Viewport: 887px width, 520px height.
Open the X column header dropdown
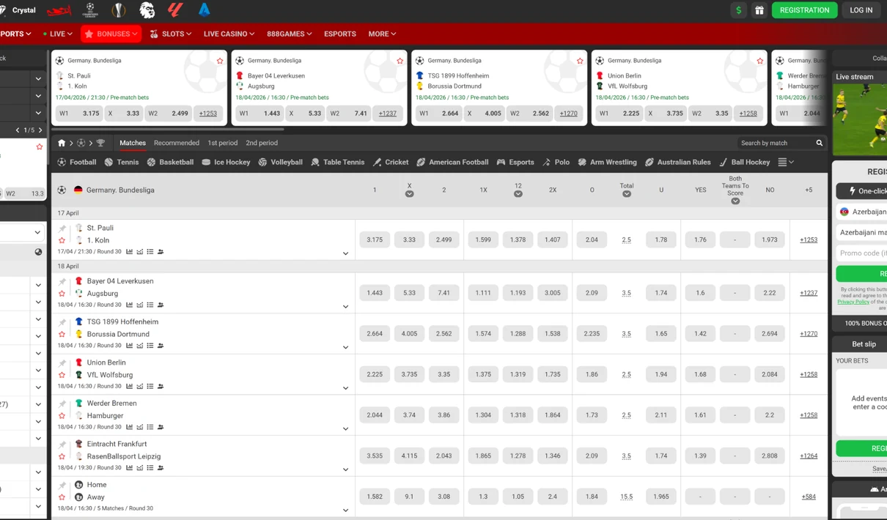pyautogui.click(x=409, y=194)
